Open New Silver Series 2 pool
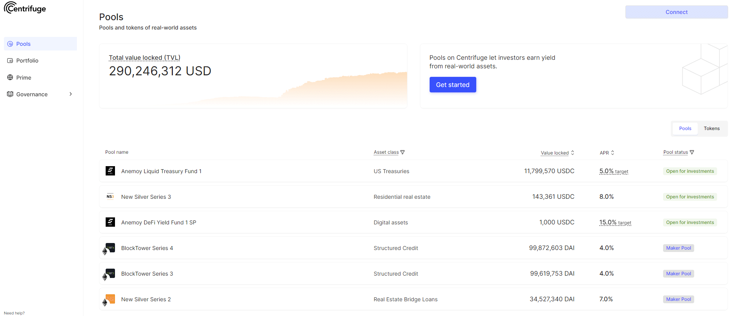The height and width of the screenshot is (316, 740). coord(413,299)
